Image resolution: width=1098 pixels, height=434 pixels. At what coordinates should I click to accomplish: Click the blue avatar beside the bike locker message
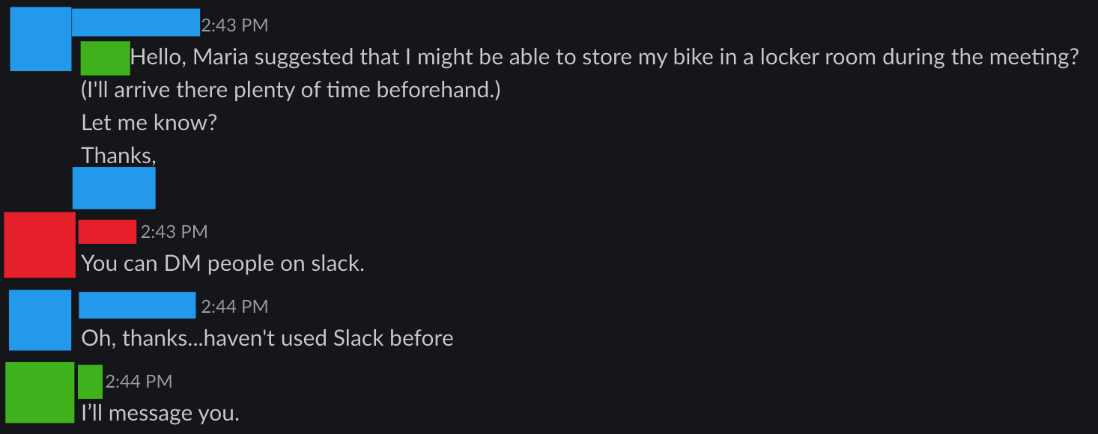[x=40, y=39]
